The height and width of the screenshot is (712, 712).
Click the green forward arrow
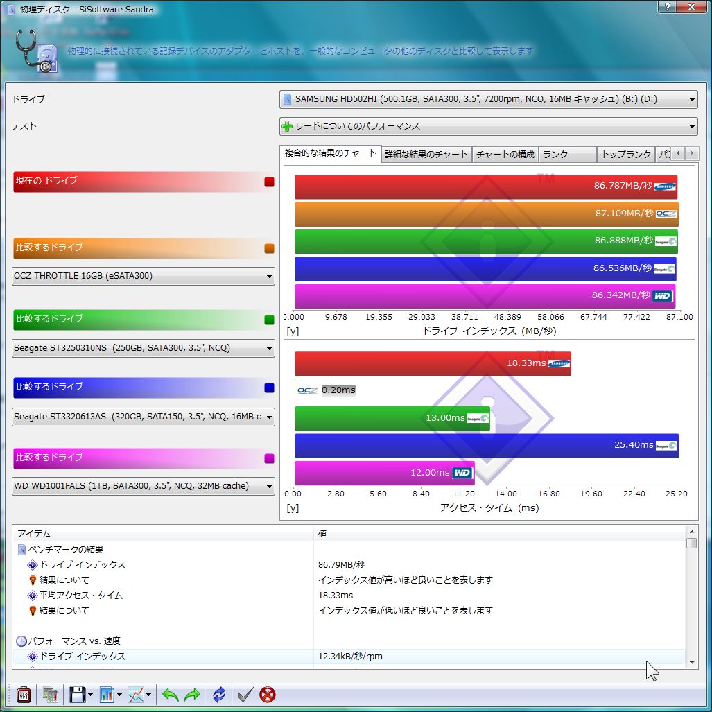(x=192, y=695)
